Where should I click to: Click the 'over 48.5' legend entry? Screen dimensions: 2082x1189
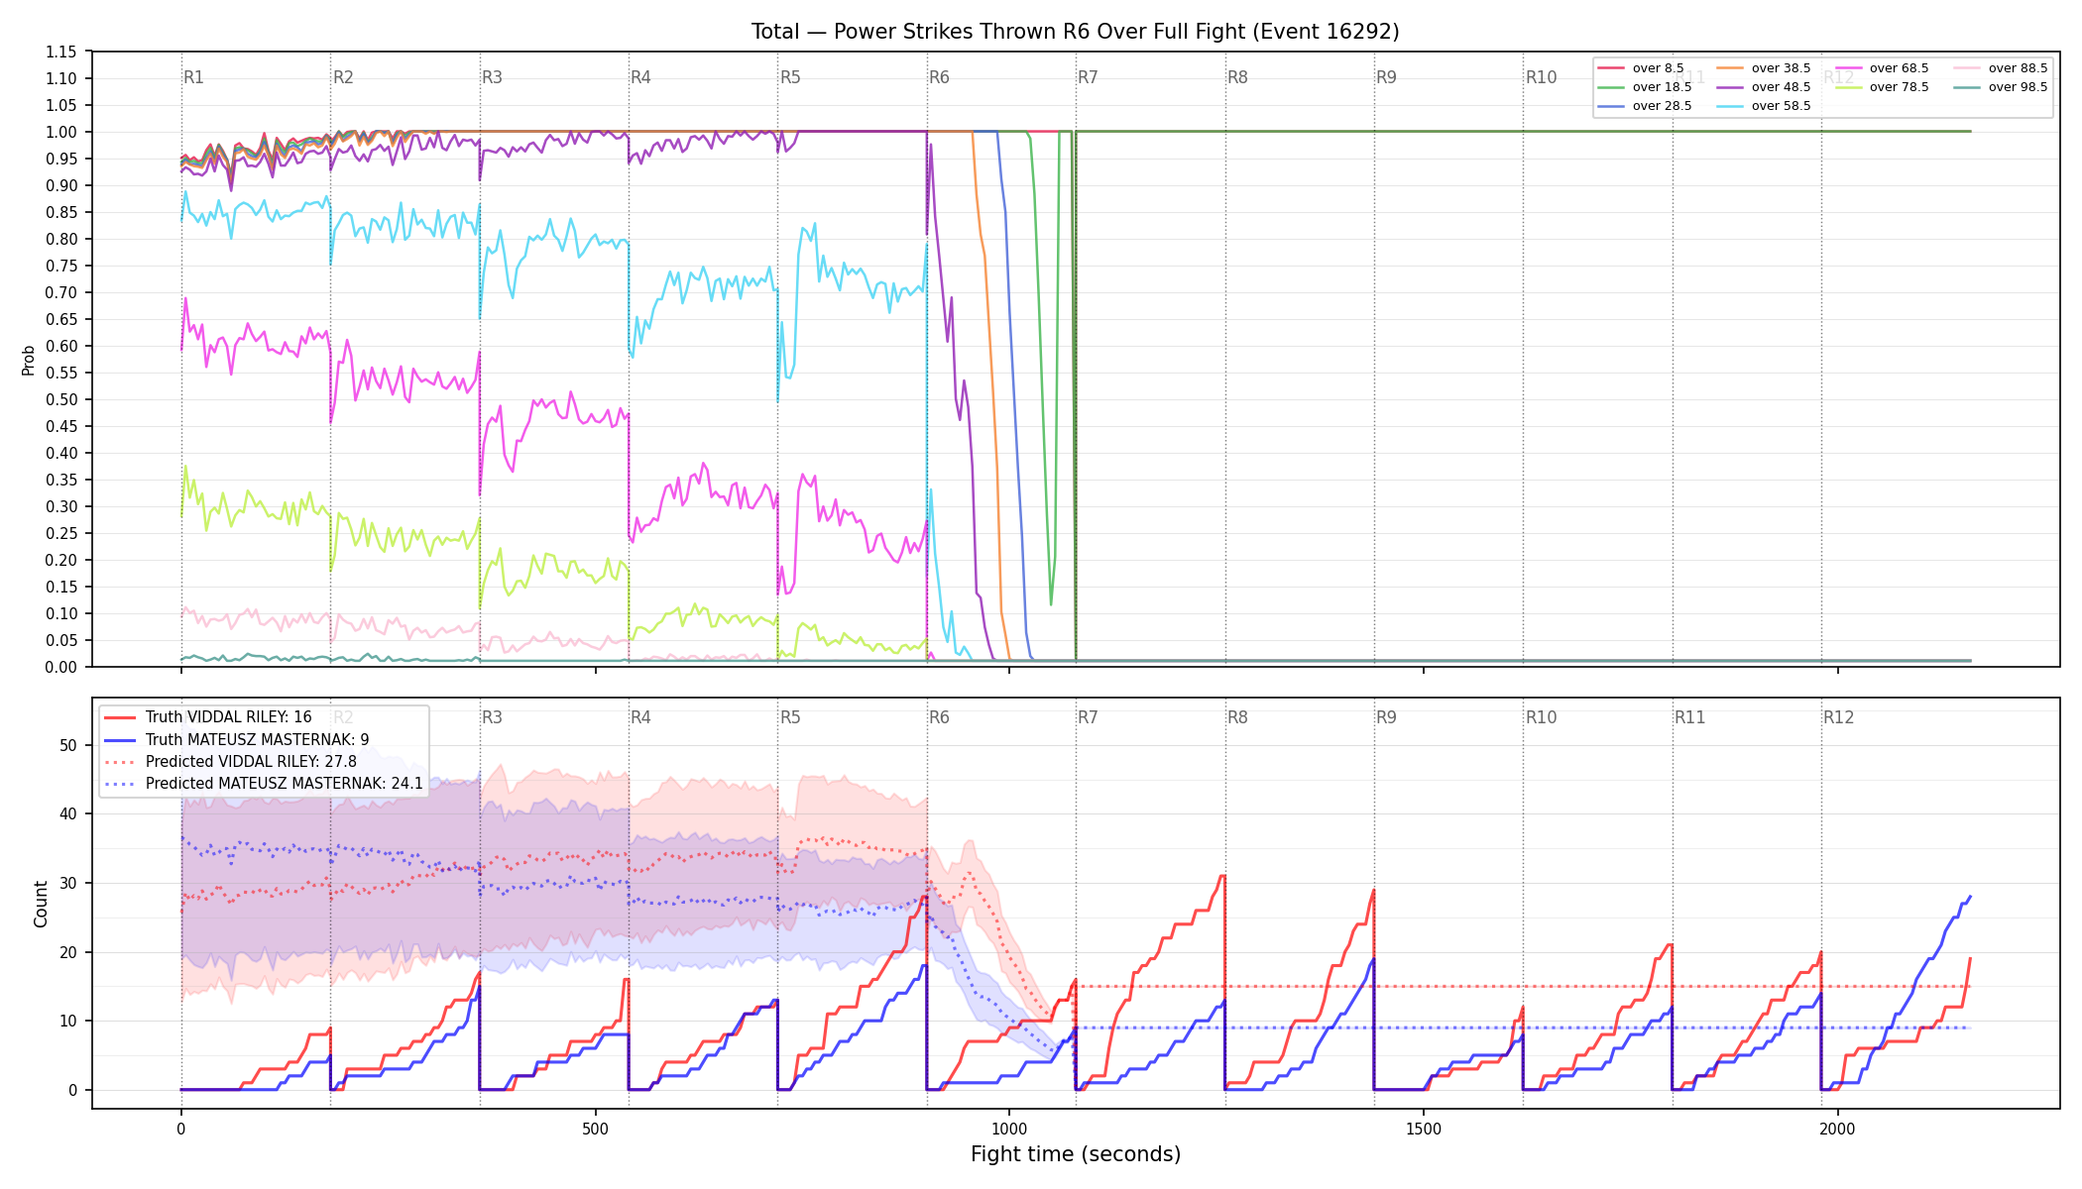1764,87
